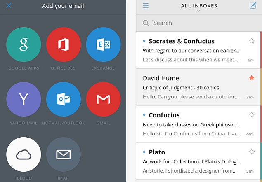Compose a new email
The image size is (262, 182).
click(x=253, y=5)
